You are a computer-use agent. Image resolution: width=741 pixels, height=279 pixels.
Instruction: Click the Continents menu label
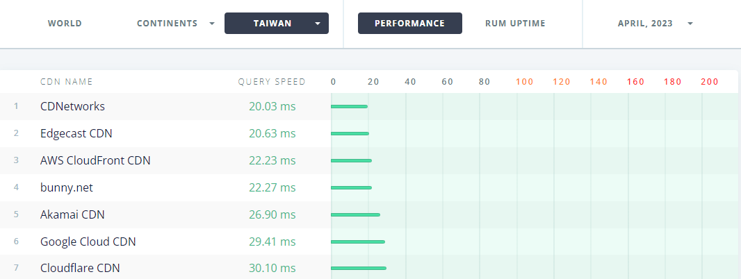(x=168, y=23)
